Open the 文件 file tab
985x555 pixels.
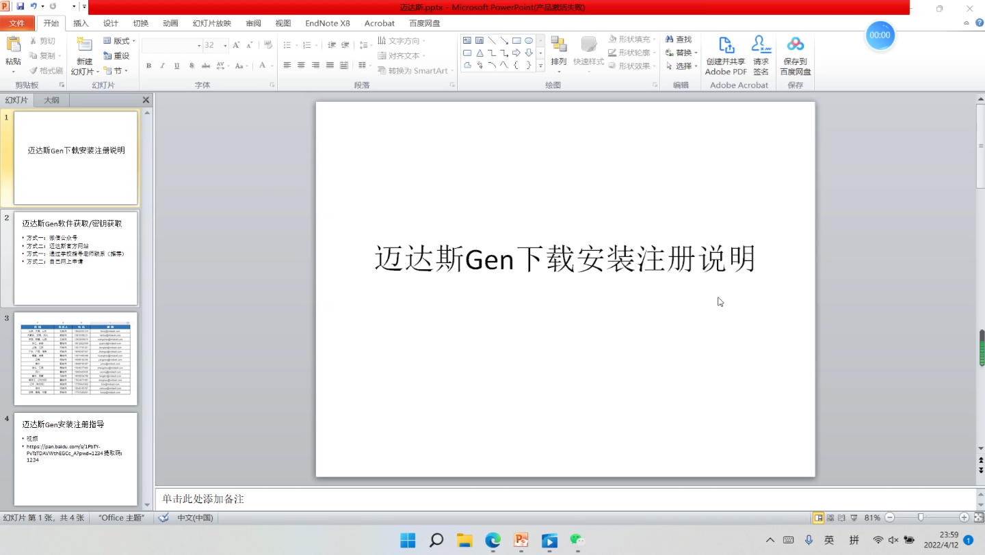pos(17,23)
